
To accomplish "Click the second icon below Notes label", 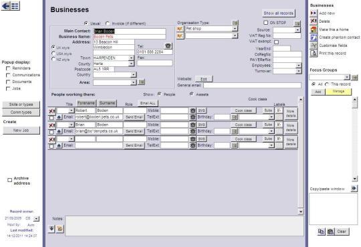I will (60, 229).
